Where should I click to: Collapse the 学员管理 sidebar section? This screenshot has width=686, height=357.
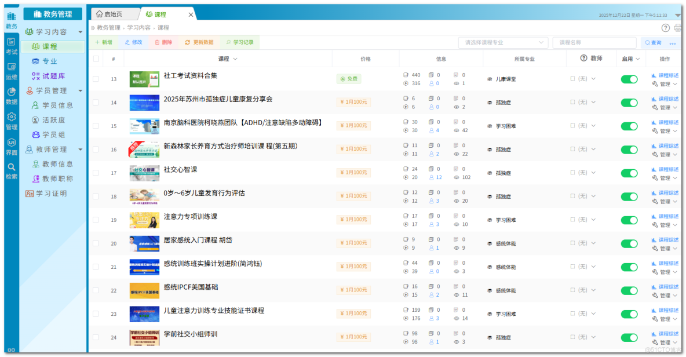pos(79,90)
